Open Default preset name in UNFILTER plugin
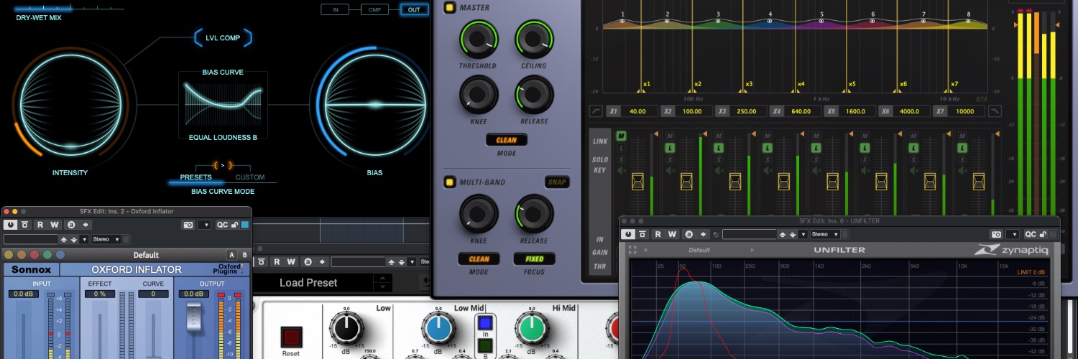This screenshot has width=1078, height=359. click(x=699, y=250)
